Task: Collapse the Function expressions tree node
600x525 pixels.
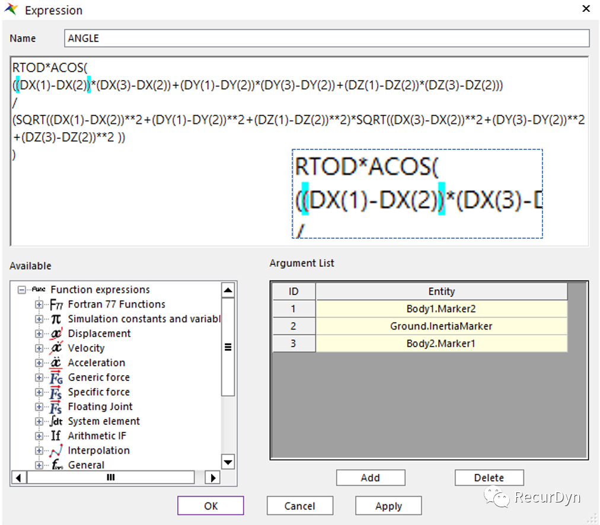Action: click(22, 290)
